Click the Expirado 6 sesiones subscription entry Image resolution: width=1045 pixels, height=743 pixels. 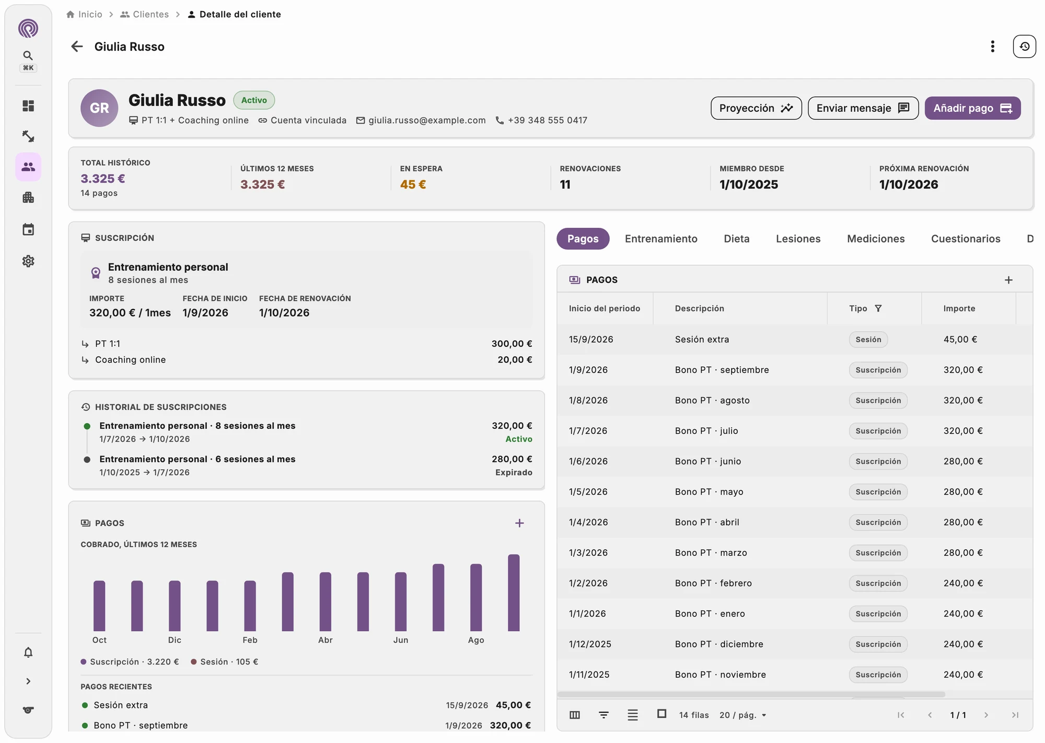click(308, 466)
